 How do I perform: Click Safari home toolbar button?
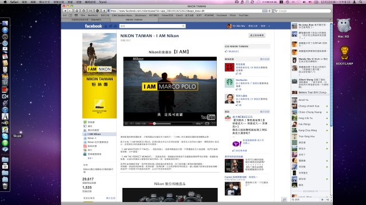77,11
